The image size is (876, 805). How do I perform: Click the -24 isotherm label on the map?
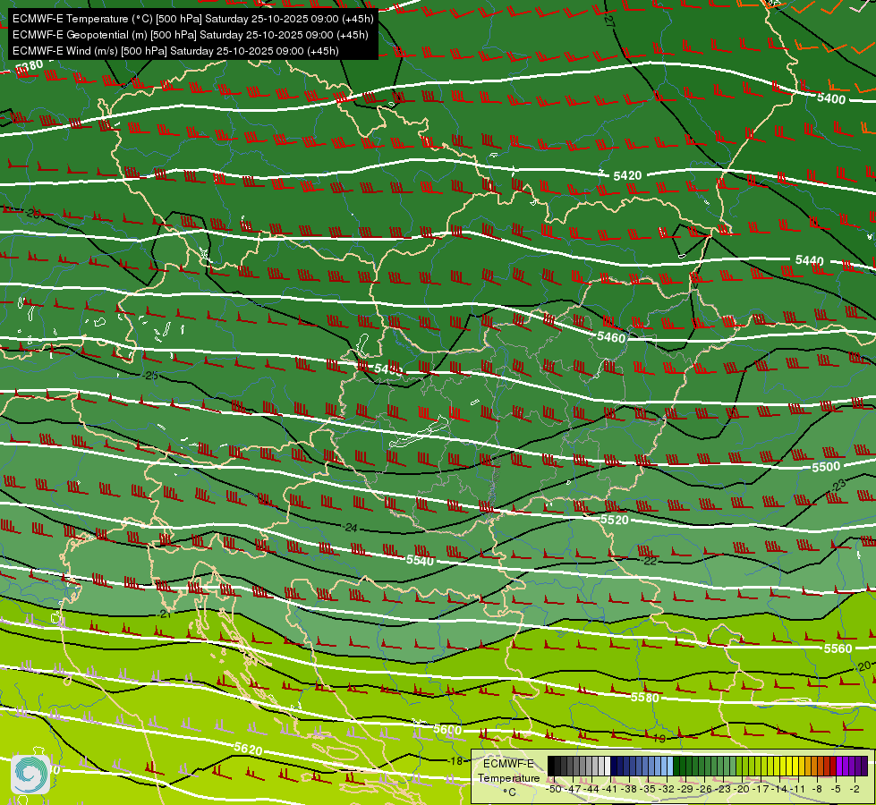pyautogui.click(x=349, y=528)
